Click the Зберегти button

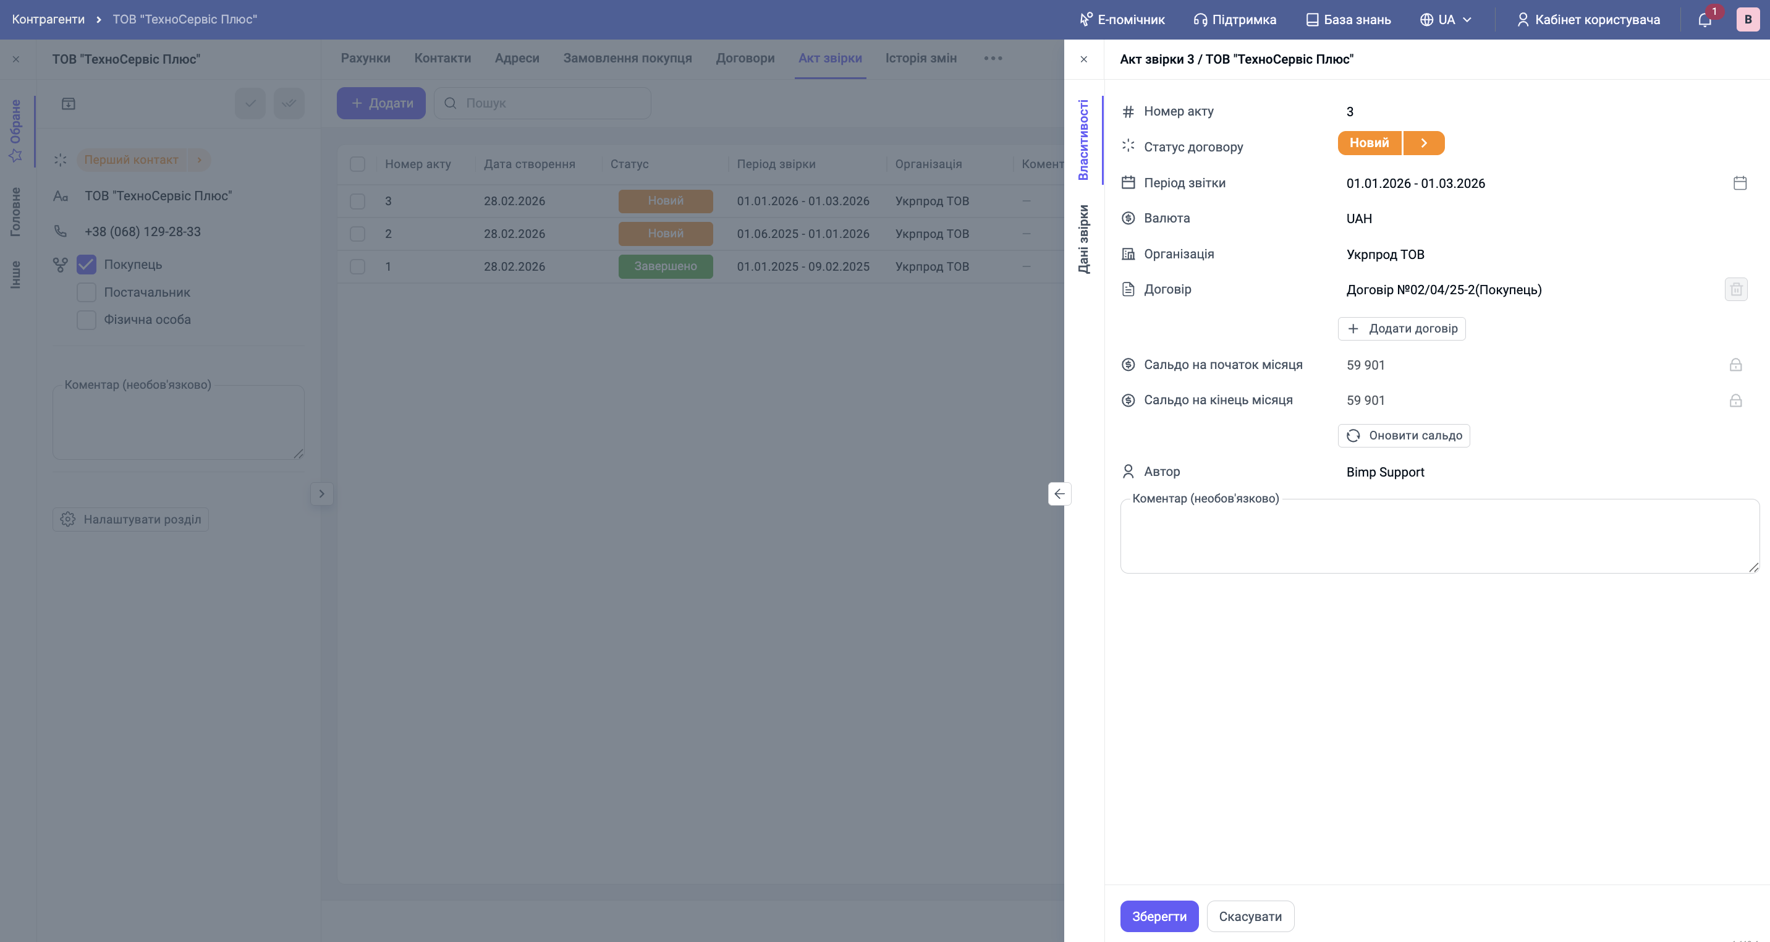click(1158, 916)
